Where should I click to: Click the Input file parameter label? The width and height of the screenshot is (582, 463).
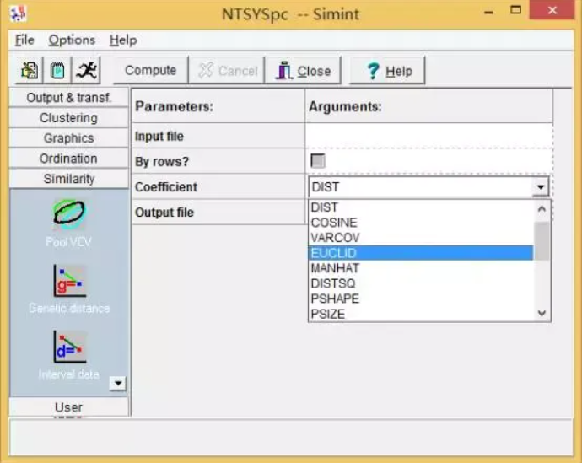[x=159, y=136]
